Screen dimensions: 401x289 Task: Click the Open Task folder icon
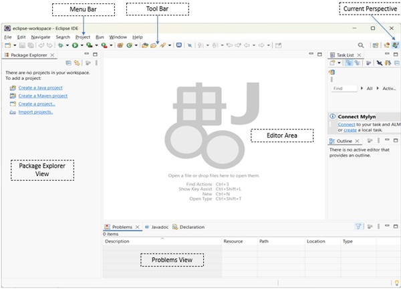(x=154, y=45)
